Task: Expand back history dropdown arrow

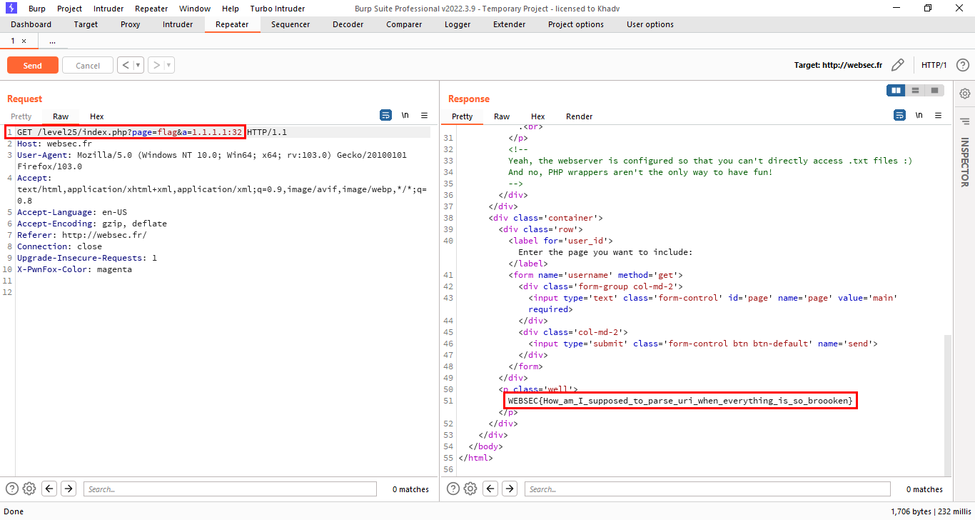Action: click(x=138, y=65)
